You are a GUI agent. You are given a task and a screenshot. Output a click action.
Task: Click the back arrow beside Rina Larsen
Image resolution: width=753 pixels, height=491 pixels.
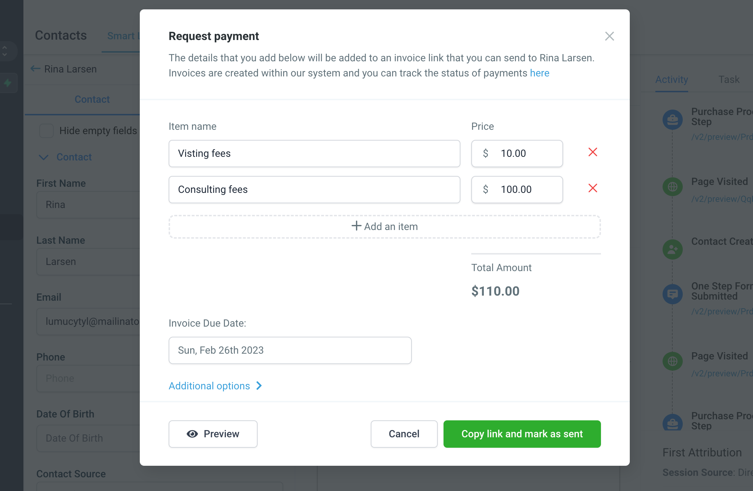point(35,68)
